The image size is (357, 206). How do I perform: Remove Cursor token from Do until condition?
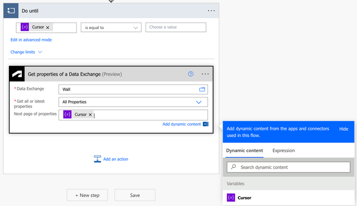tap(48, 28)
